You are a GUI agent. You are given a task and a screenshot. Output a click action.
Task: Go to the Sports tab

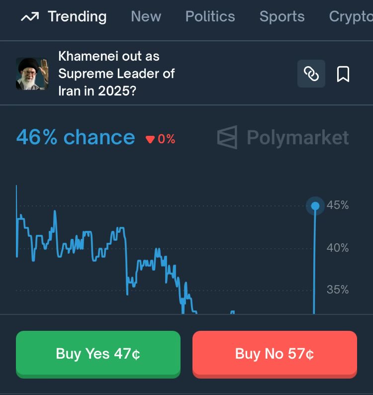[282, 16]
